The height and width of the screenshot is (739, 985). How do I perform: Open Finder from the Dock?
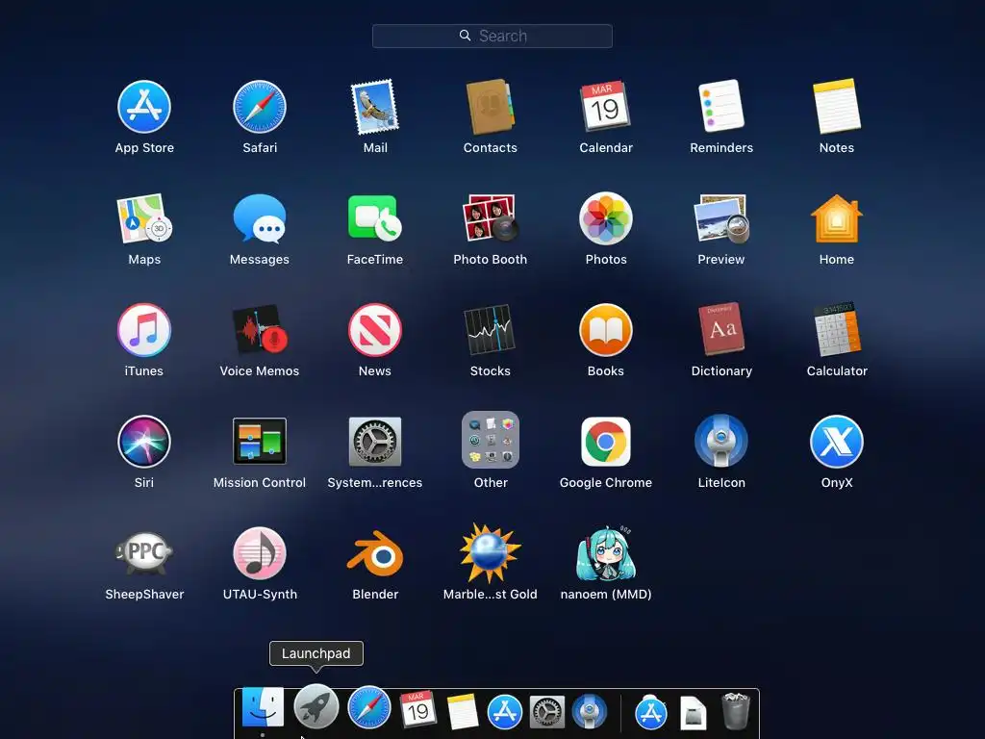pos(263,707)
